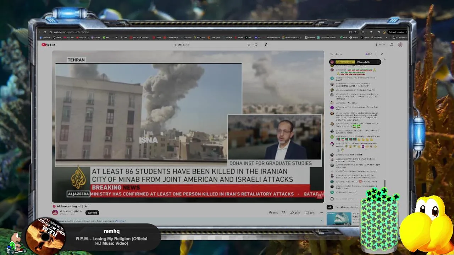The width and height of the screenshot is (454, 255).
Task: Reload the page in the browser
Action: point(45,32)
